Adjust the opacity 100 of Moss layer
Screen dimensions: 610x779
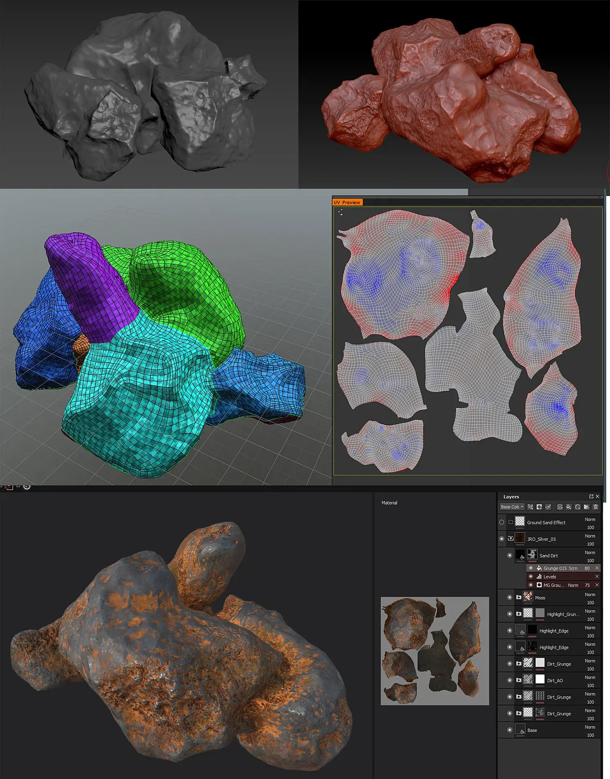click(590, 603)
